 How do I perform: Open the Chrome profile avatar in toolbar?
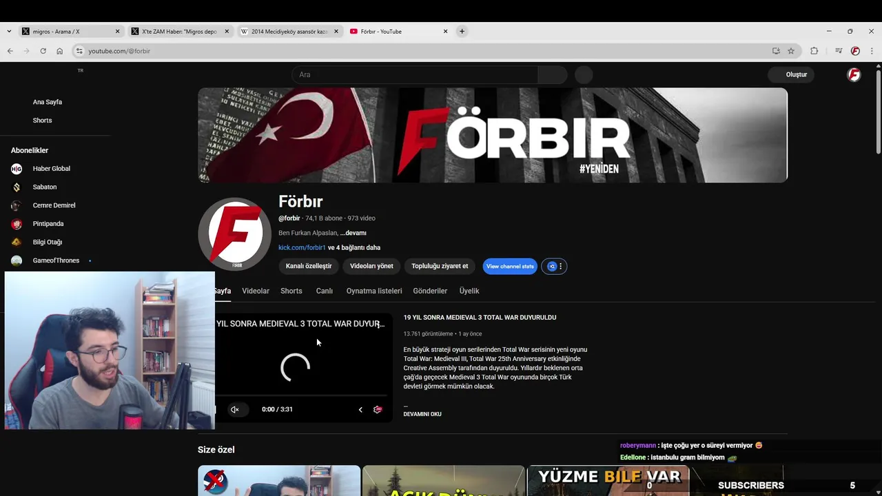[x=855, y=51]
